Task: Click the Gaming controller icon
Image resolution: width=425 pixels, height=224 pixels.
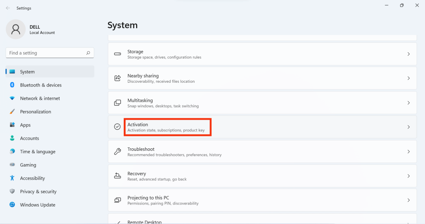Action: [x=12, y=165]
